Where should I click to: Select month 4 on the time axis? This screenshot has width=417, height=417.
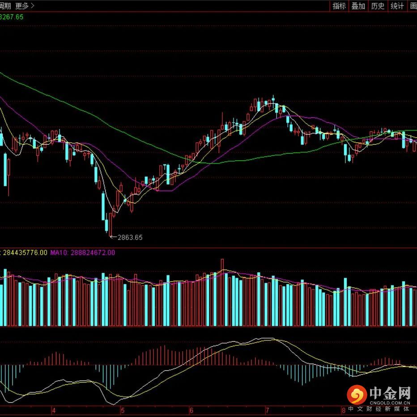[54, 410]
